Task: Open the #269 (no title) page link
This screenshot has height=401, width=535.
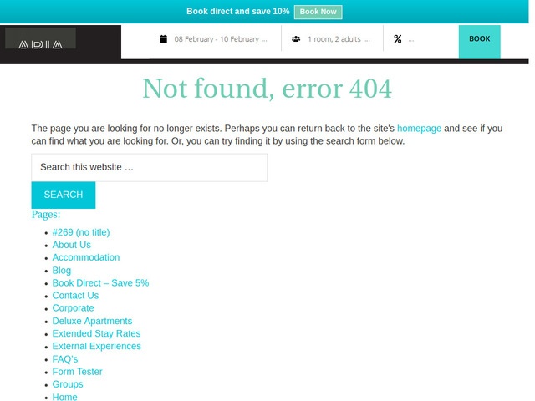Action: [x=80, y=232]
